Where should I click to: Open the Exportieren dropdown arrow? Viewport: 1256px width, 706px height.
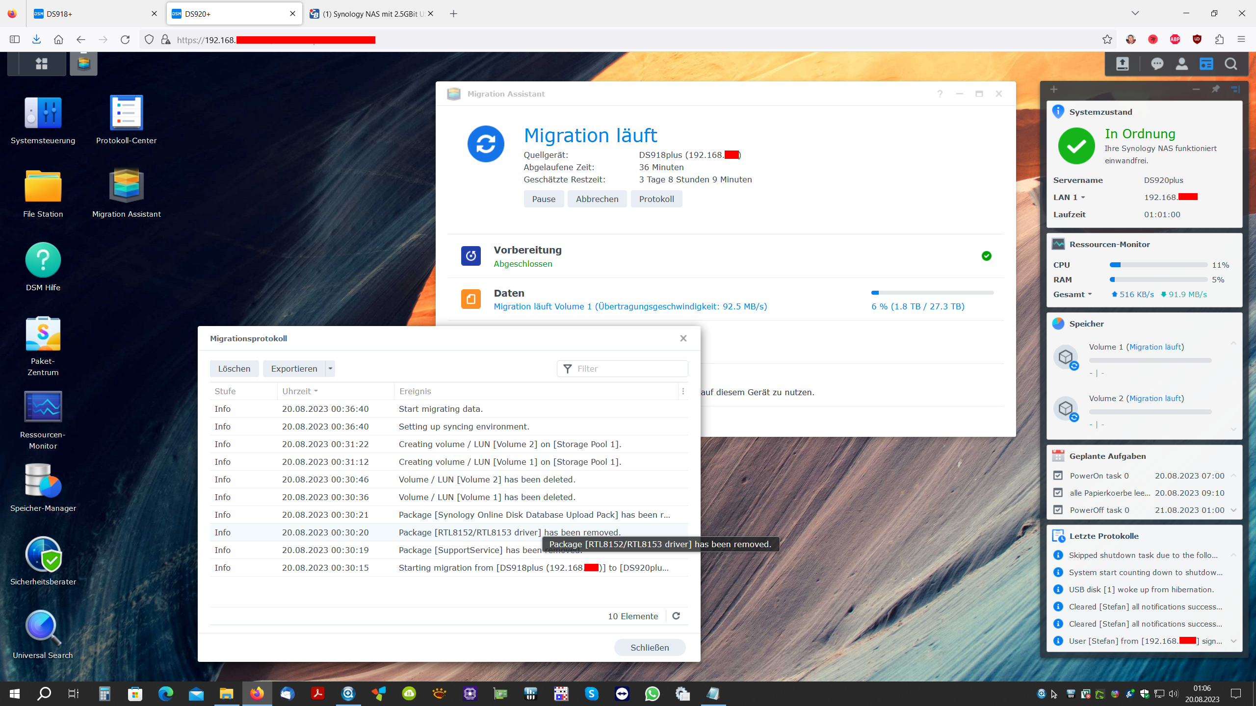330,369
